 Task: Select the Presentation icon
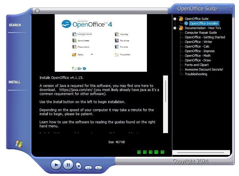click(74, 47)
